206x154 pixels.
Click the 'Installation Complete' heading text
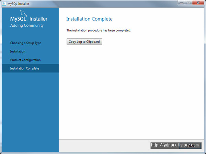89,19
